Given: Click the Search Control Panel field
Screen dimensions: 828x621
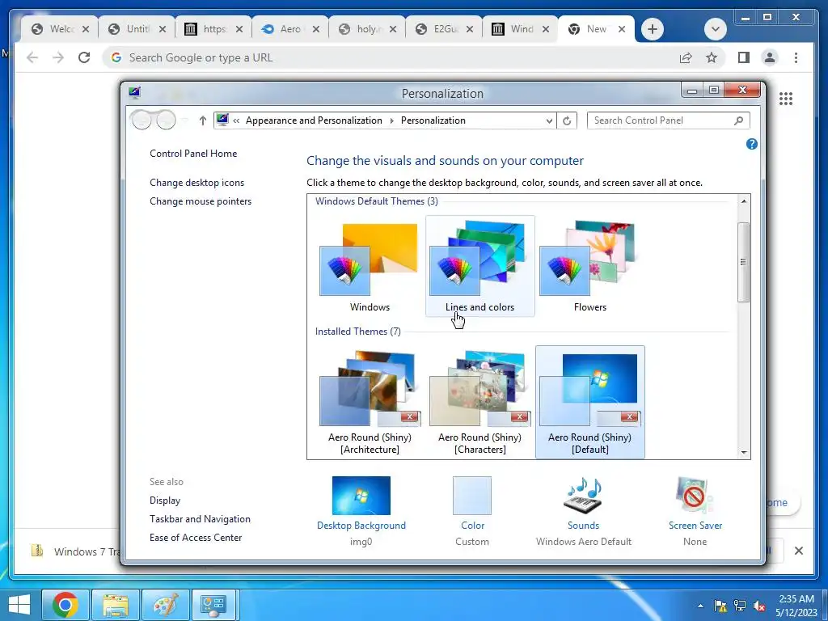Looking at the screenshot, I should 668,120.
